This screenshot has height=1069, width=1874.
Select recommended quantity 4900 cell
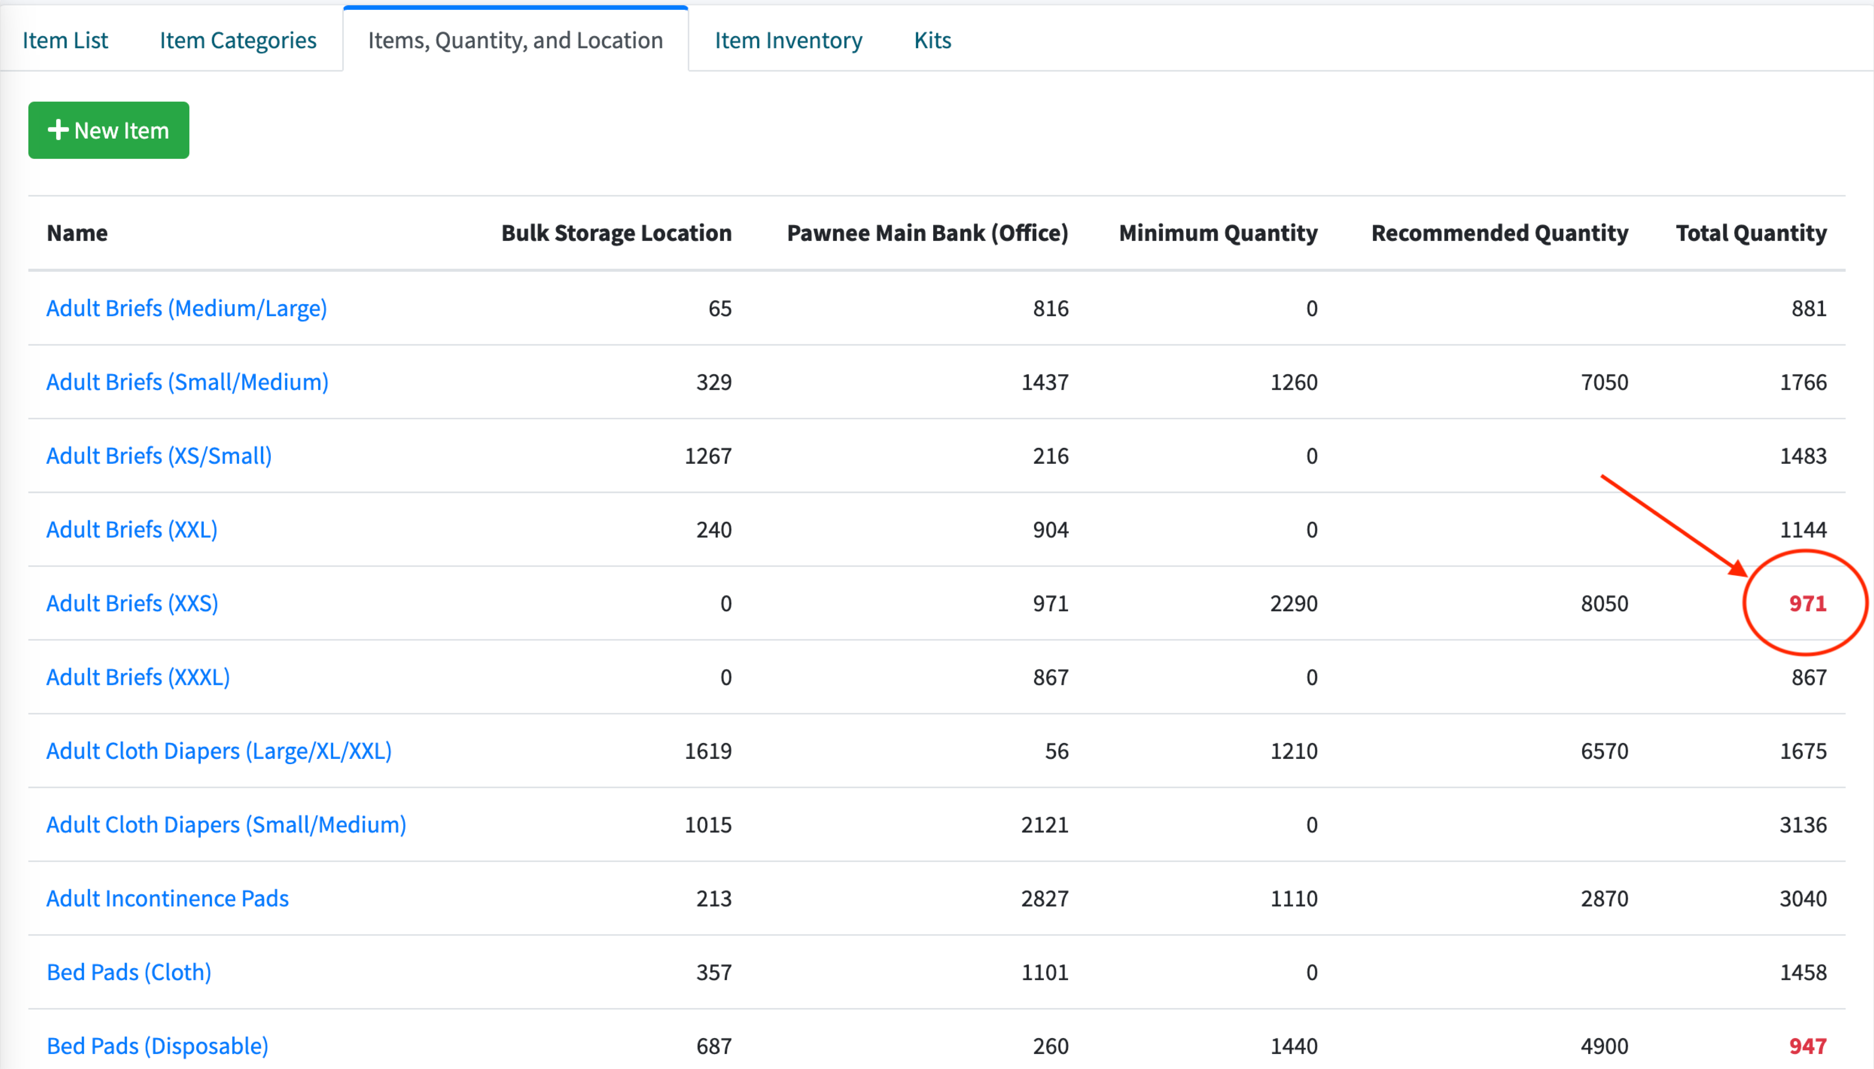1605,1046
